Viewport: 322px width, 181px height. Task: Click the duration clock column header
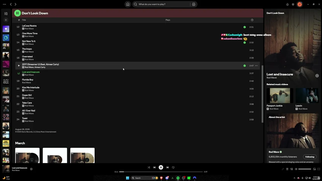click(252, 20)
